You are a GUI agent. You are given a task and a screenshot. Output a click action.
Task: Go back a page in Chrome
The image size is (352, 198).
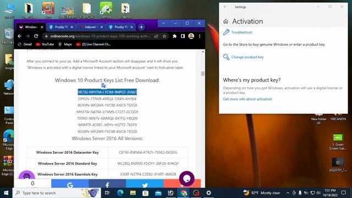pyautogui.click(x=20, y=36)
